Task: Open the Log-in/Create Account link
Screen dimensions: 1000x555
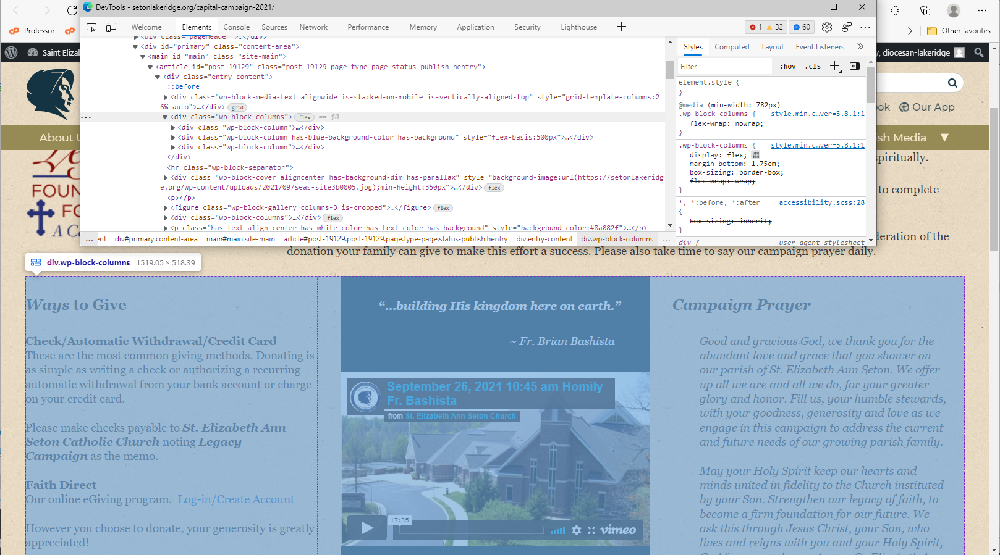Action: tap(235, 499)
